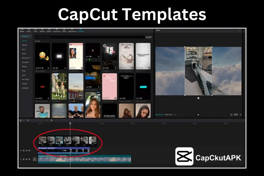Lock the Templates track

pos(24,151)
